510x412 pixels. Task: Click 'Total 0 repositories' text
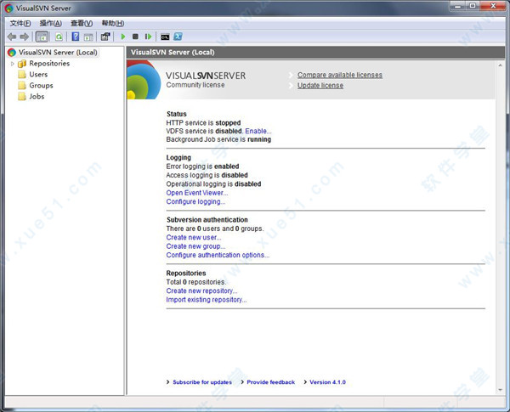coord(196,282)
